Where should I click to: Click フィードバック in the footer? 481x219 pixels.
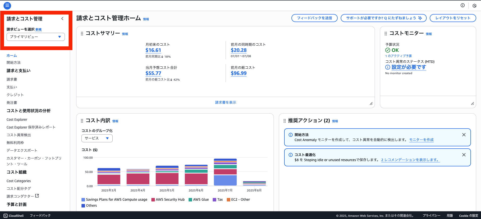[x=40, y=215]
